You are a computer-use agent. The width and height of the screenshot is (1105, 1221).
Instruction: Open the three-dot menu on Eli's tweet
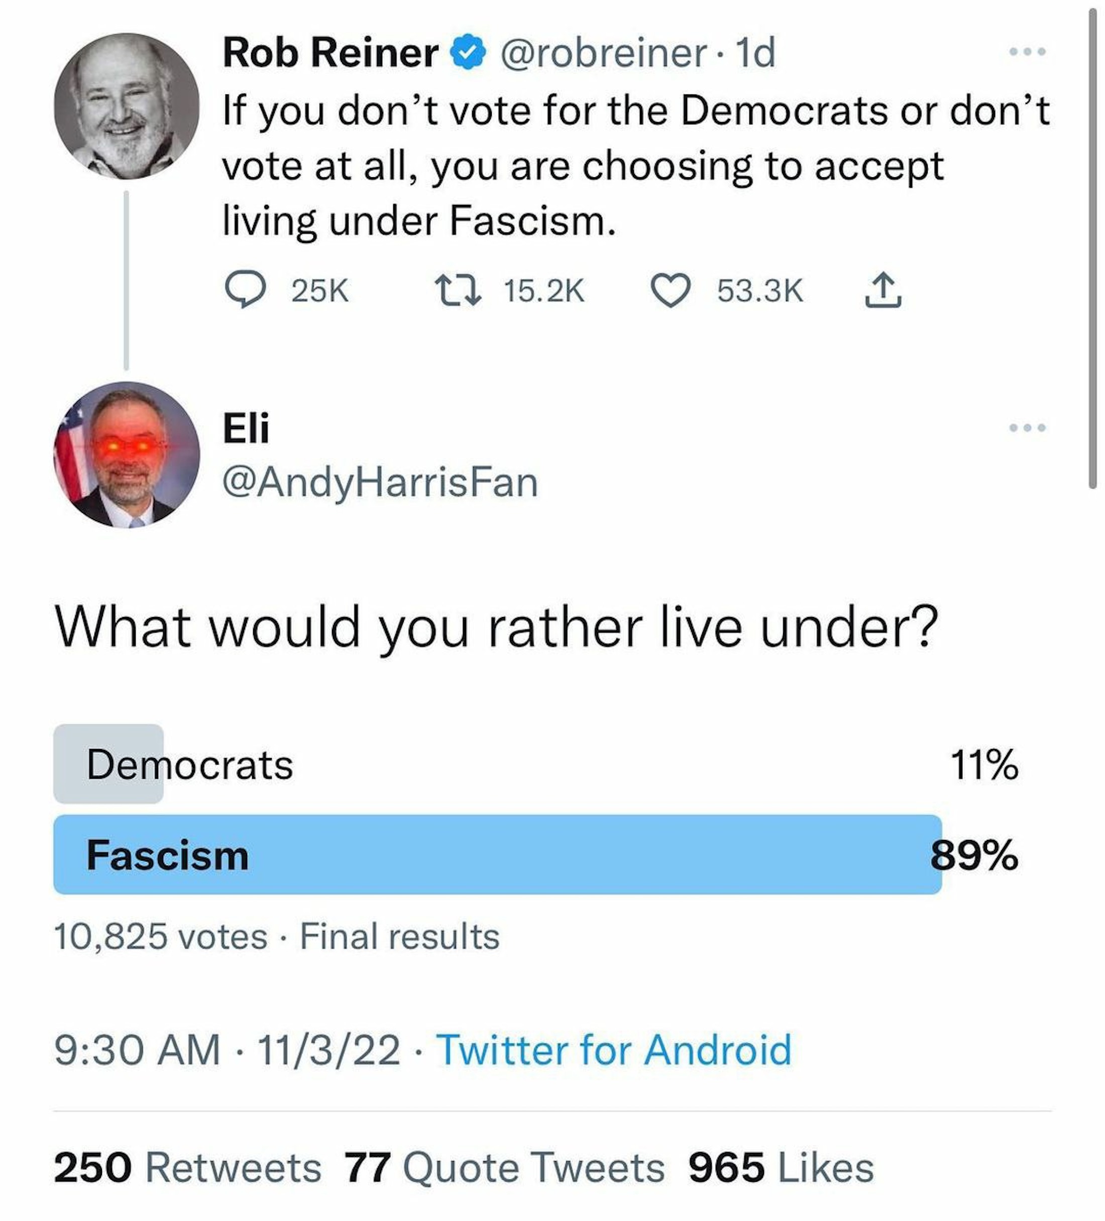click(x=1027, y=428)
